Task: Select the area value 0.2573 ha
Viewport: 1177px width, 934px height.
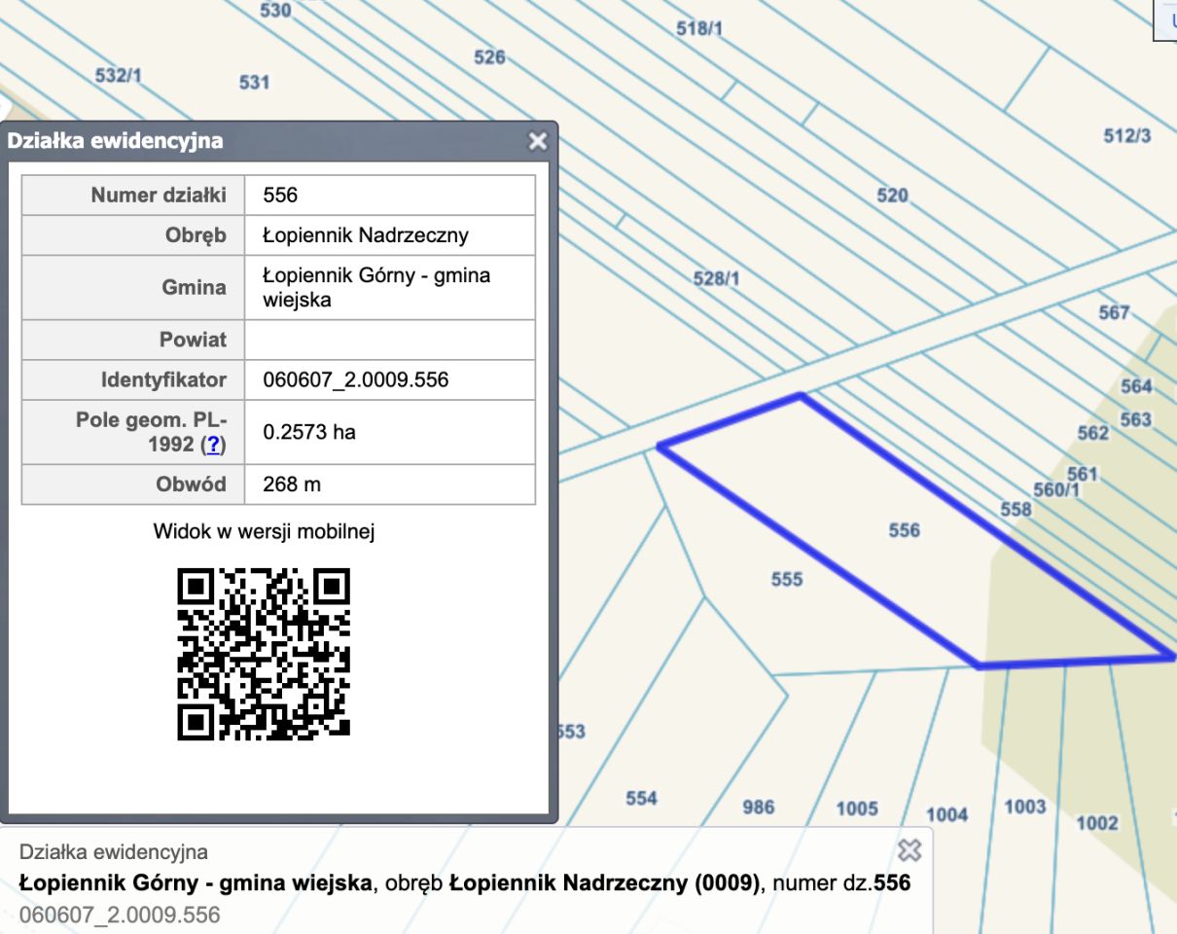Action: pos(309,432)
